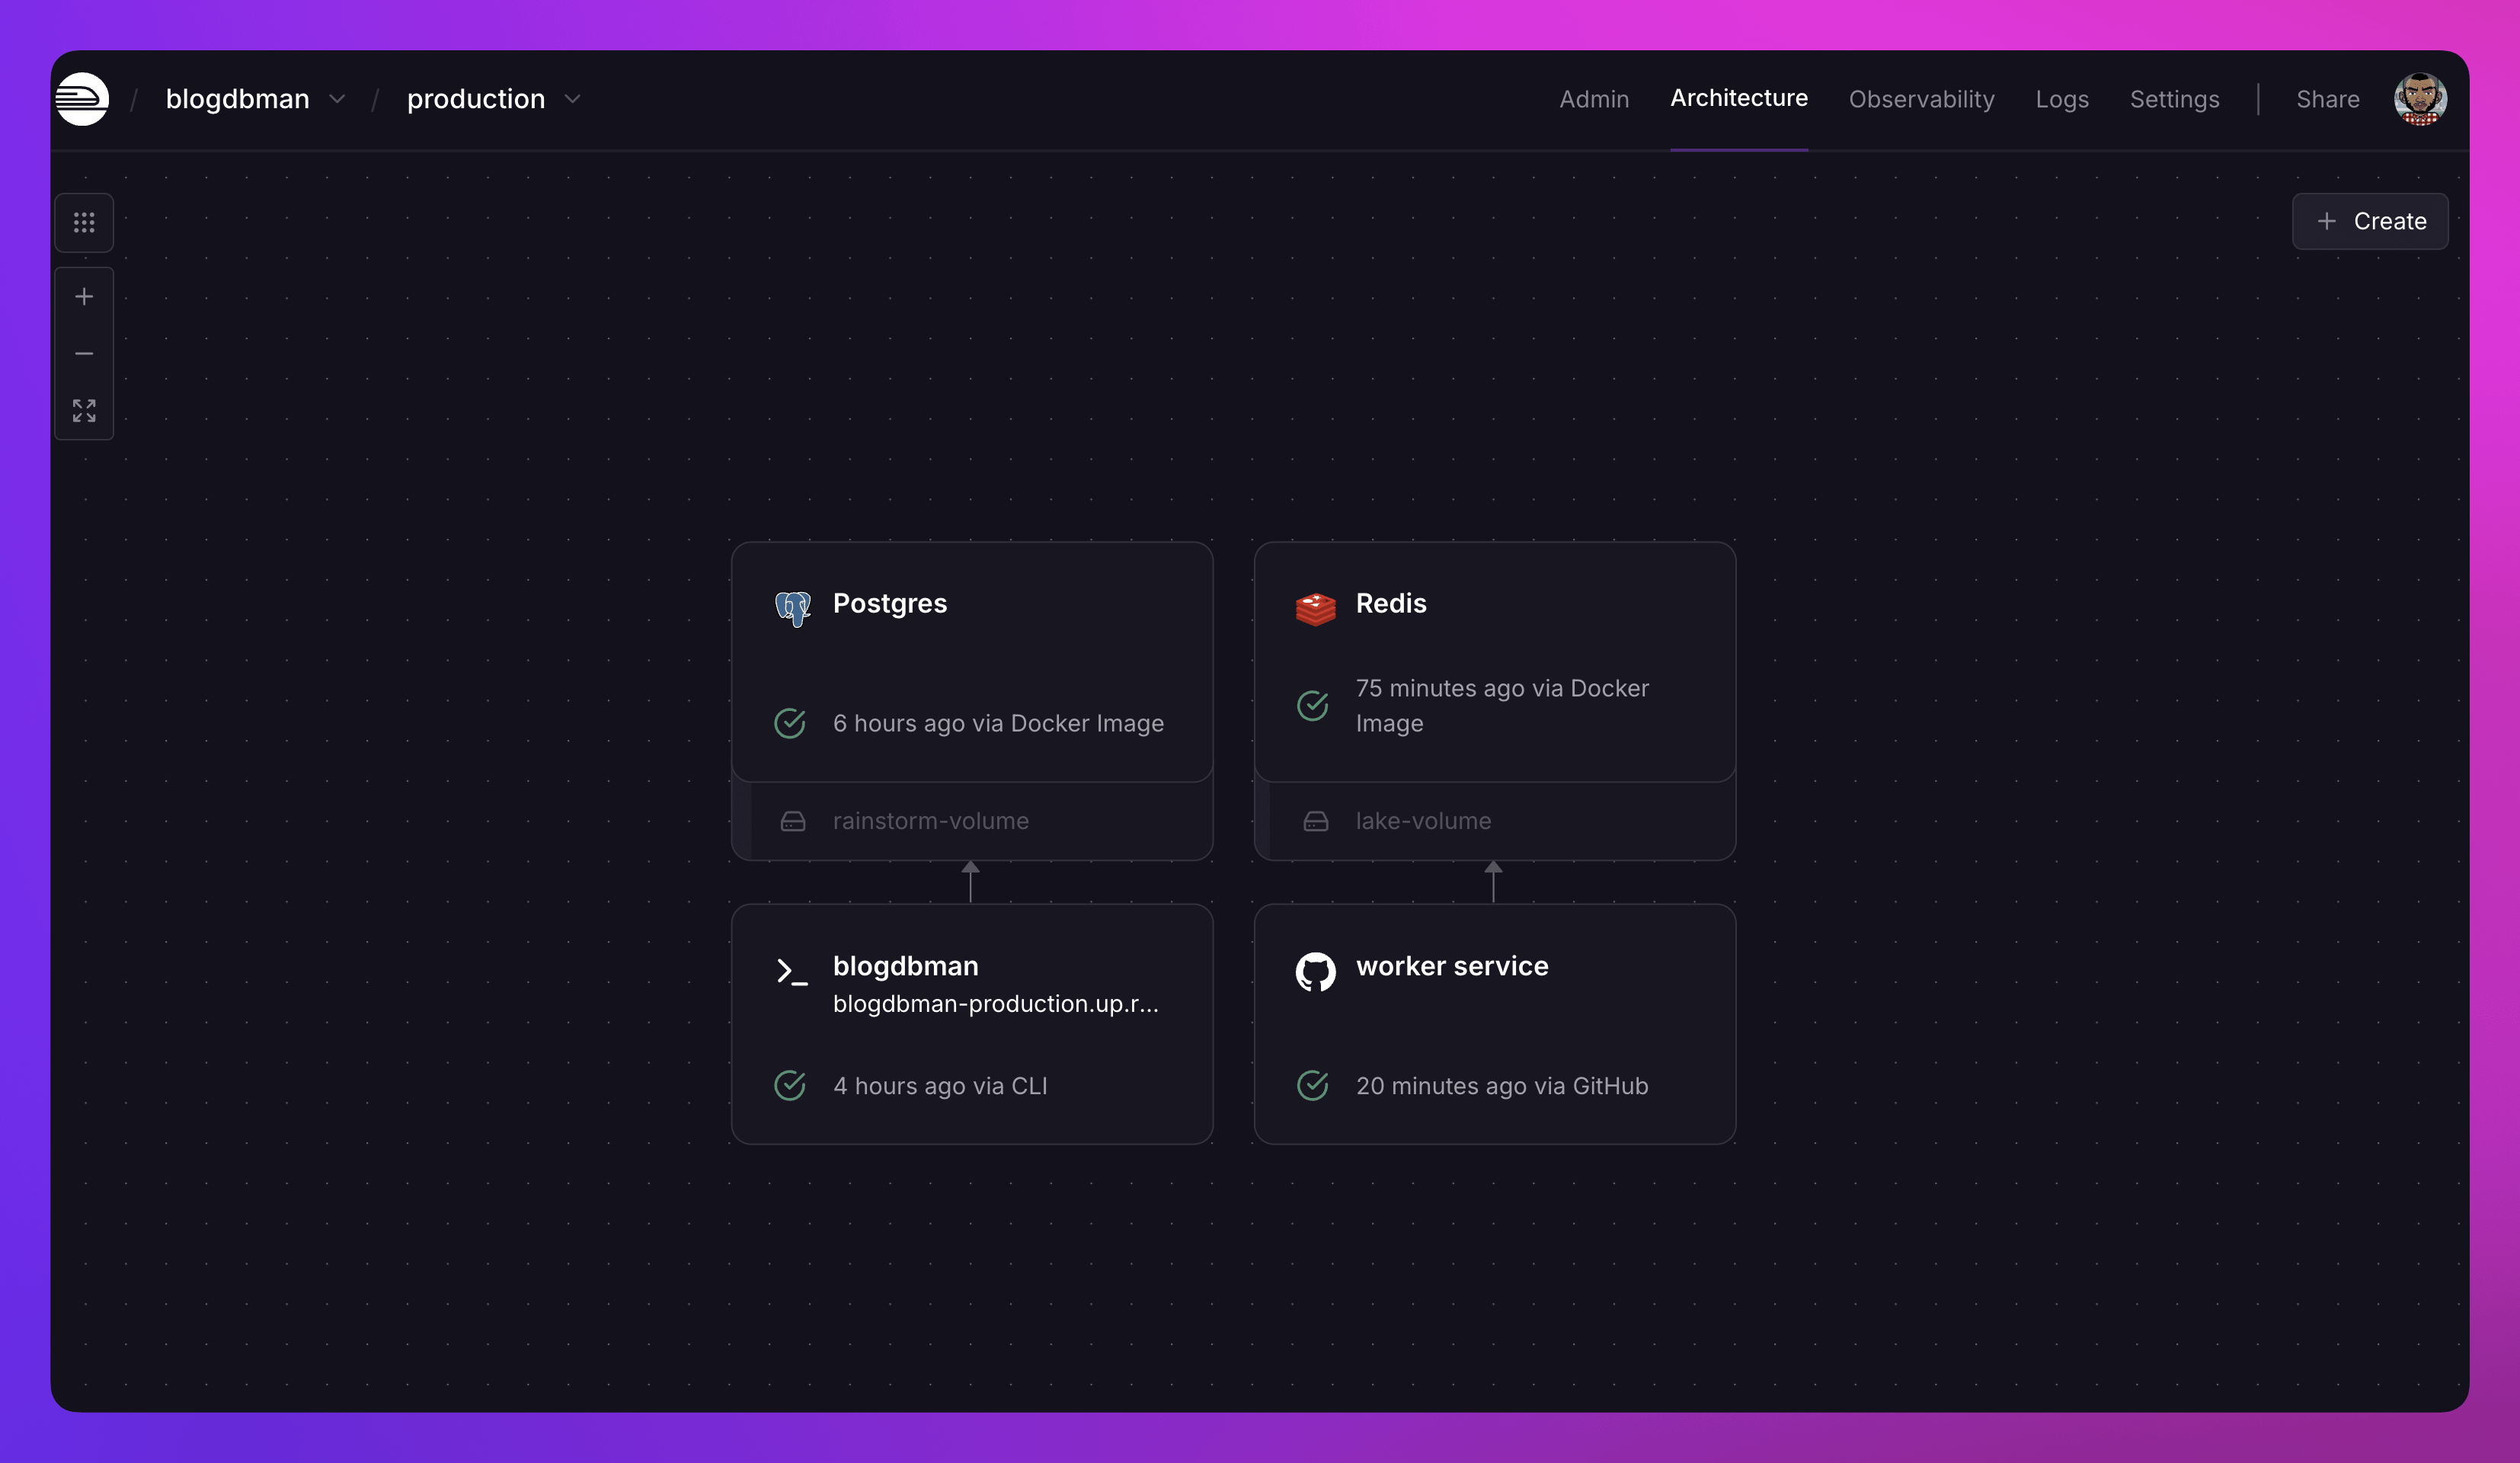Click the Postgres elephant icon

click(x=792, y=608)
